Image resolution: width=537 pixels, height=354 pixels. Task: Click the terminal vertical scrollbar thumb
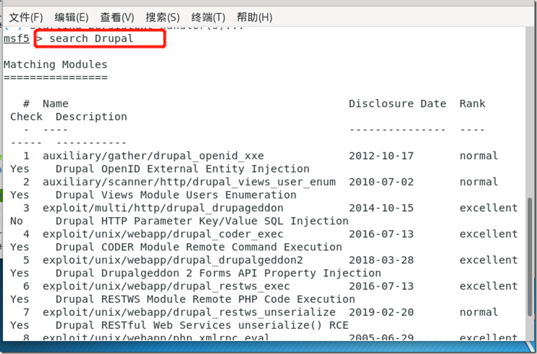[531, 257]
